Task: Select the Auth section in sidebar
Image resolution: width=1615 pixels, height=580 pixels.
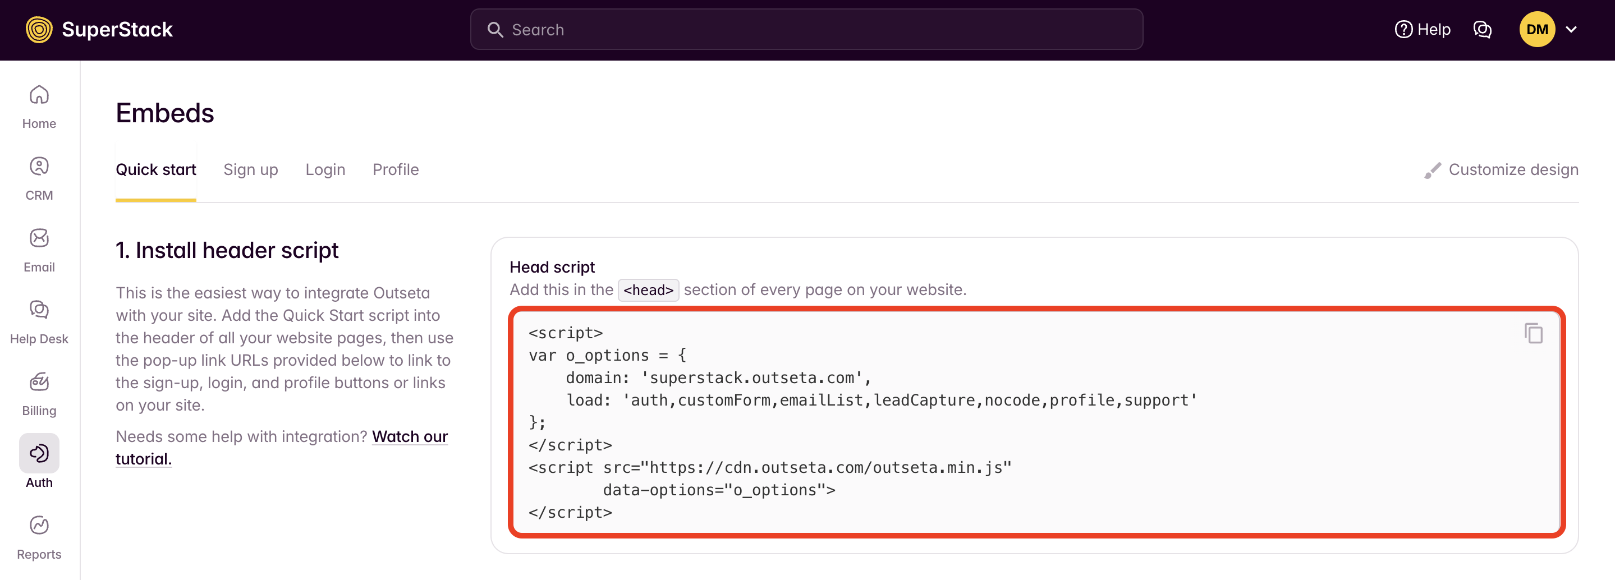Action: coord(39,462)
